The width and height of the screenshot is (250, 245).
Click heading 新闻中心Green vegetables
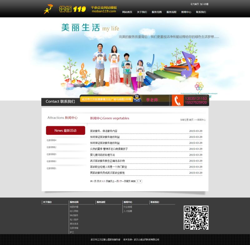(110, 118)
